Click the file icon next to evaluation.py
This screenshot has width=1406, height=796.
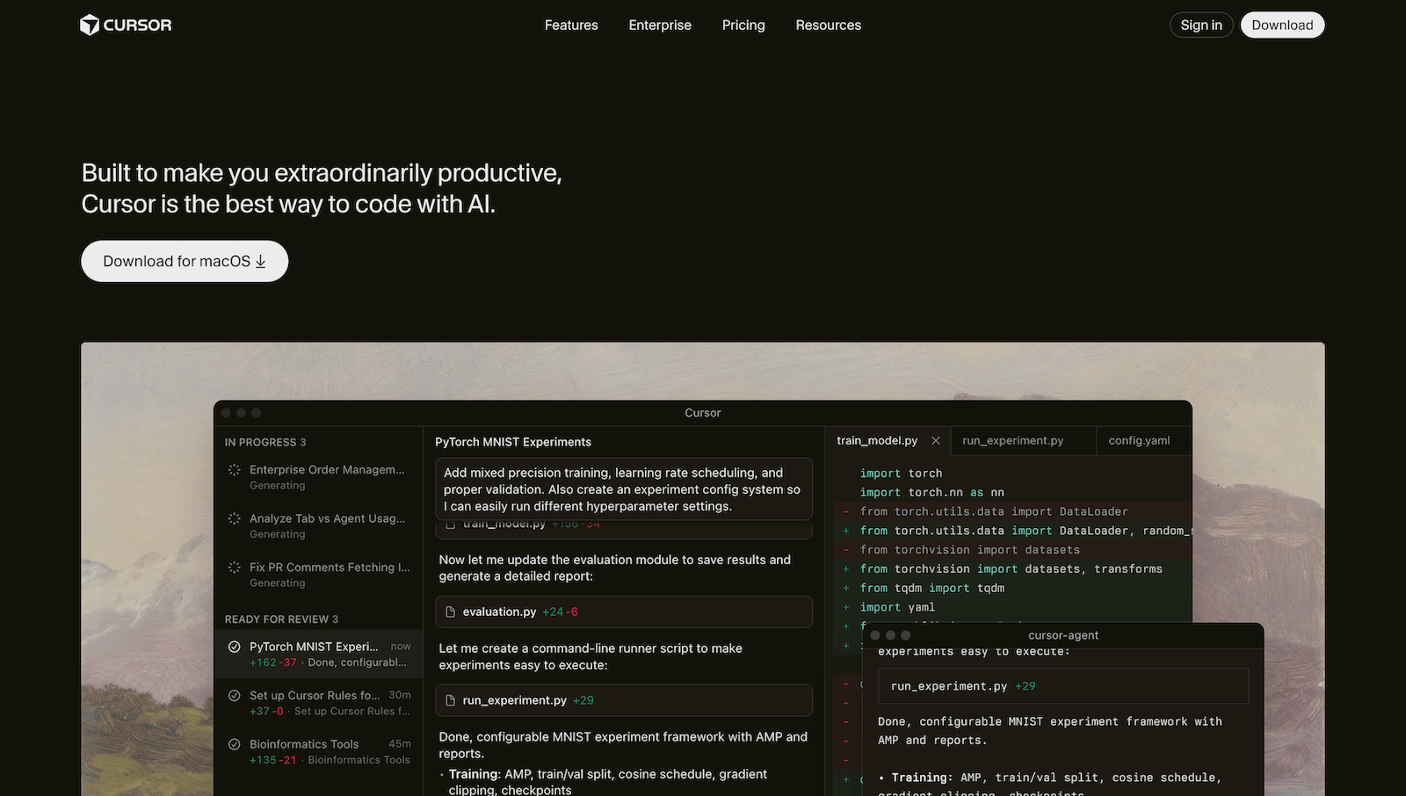(x=450, y=611)
